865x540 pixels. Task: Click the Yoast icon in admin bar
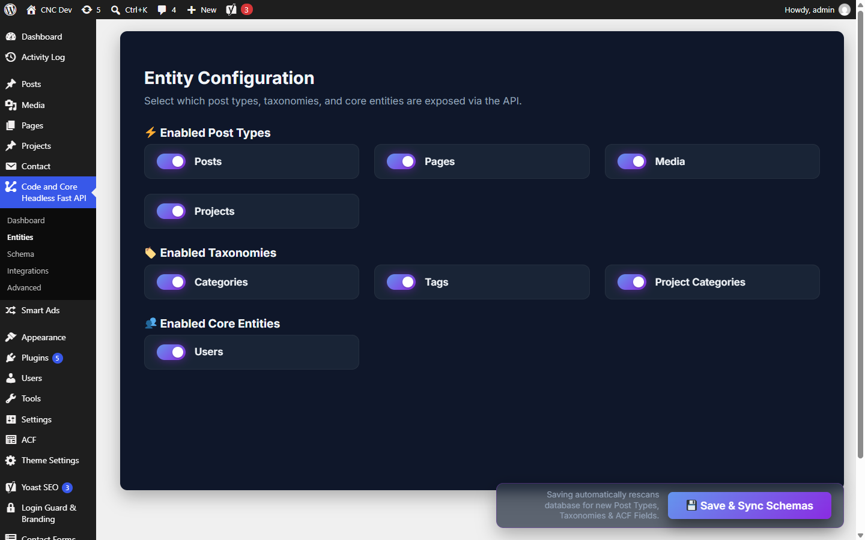pyautogui.click(x=231, y=10)
